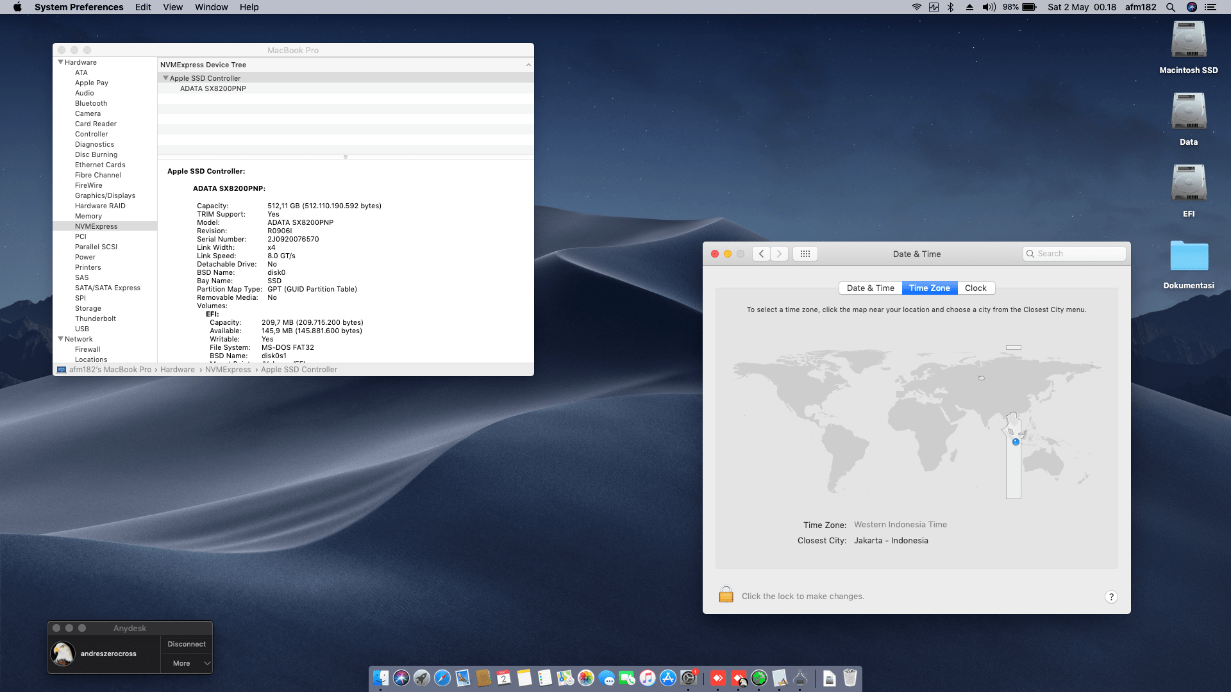Open Safari compass icon in Dock
Viewport: 1231px width, 692px height.
[x=442, y=678]
